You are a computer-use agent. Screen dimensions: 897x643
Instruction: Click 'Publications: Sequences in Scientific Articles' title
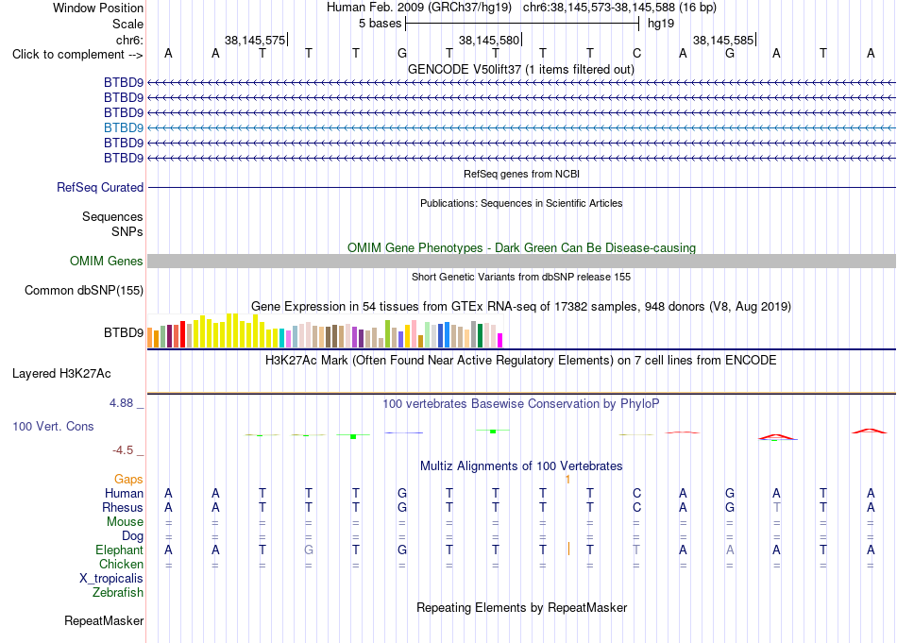point(521,203)
